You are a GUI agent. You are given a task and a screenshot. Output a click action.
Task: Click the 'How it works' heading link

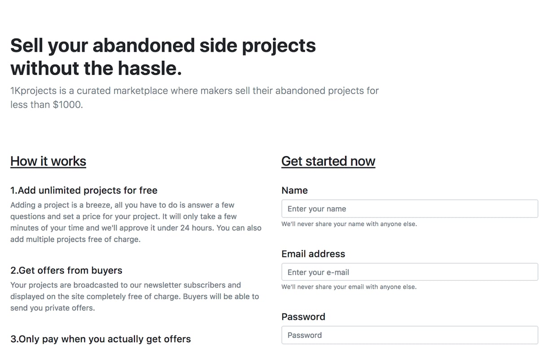coord(48,161)
